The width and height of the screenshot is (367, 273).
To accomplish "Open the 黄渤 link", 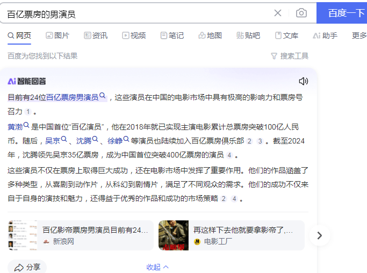I will click(x=15, y=127).
